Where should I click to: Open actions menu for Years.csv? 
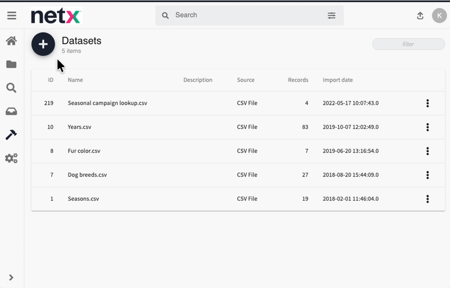click(427, 127)
